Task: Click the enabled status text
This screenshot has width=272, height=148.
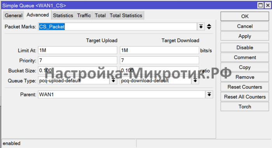Action: [x=12, y=143]
